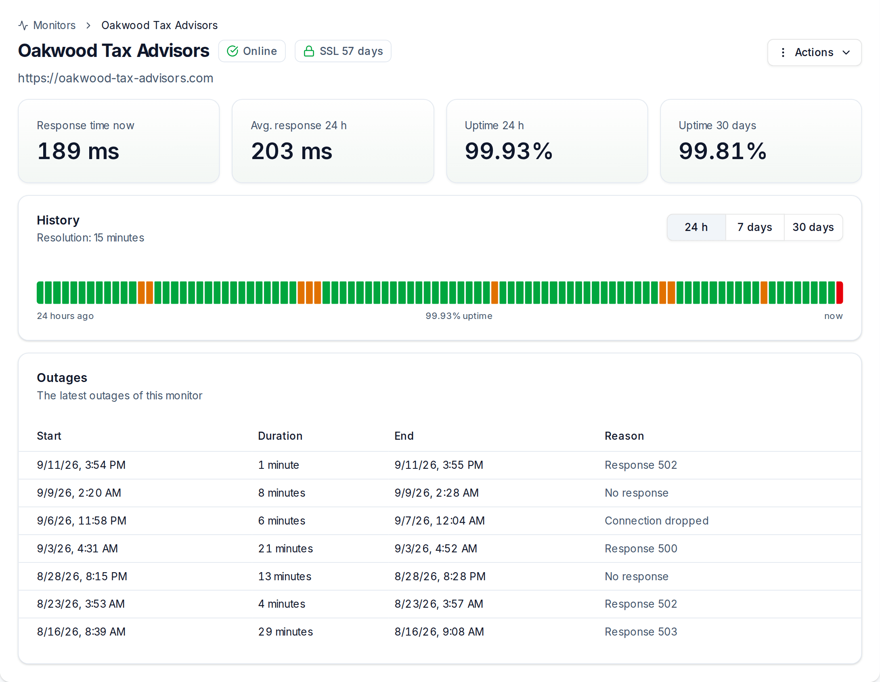
Task: Click the 8/28/26, 8:28 PM end cell
Action: [x=440, y=577]
